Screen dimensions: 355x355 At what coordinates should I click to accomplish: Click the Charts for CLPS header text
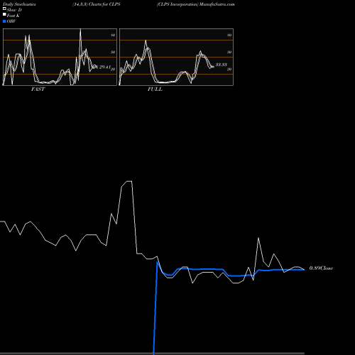[x=104, y=4]
